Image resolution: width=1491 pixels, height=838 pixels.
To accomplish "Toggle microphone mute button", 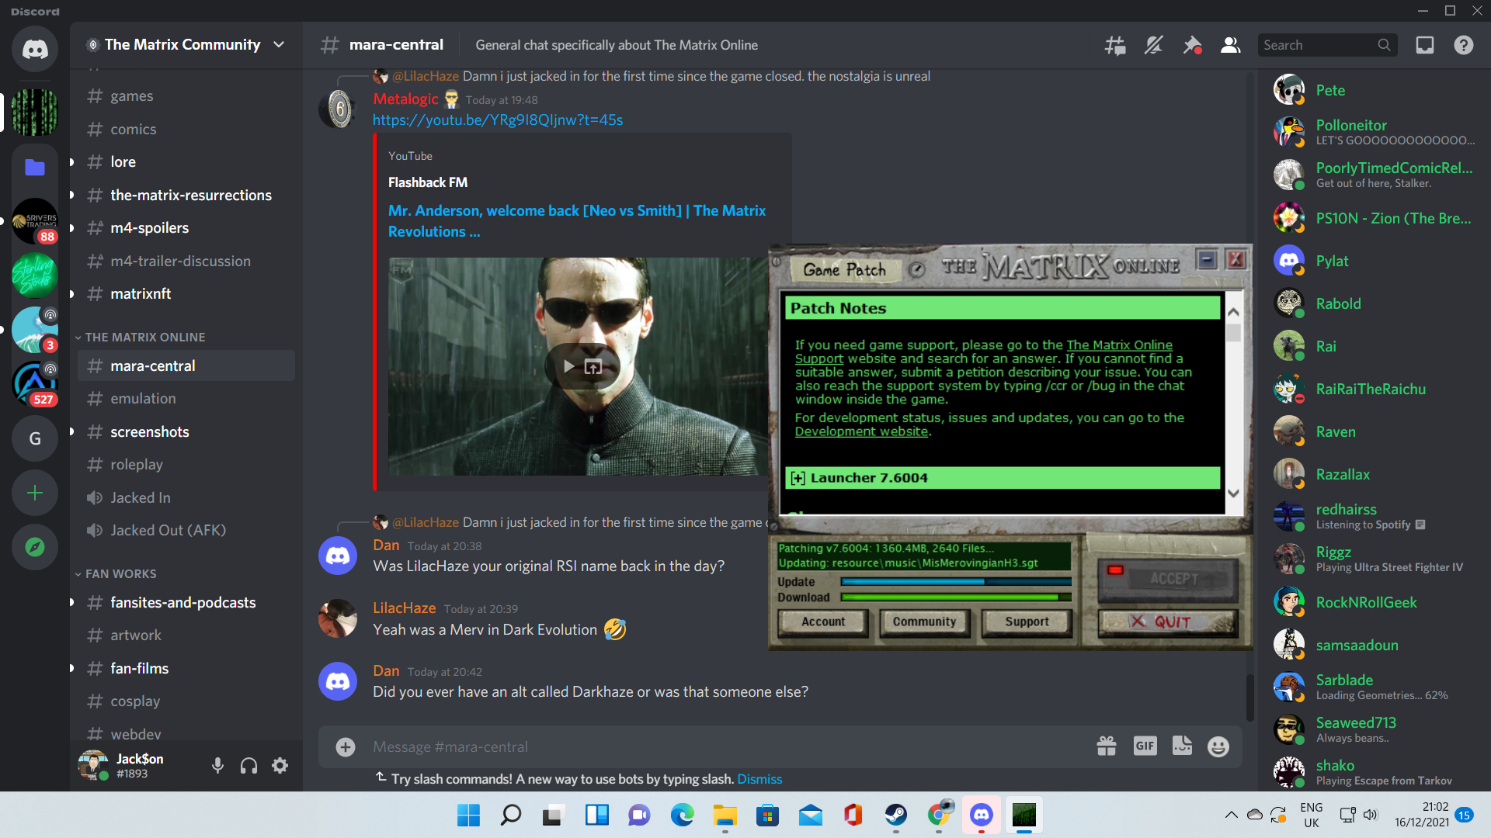I will pos(217,766).
